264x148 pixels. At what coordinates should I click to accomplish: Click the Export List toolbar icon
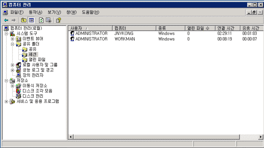coord(49,20)
